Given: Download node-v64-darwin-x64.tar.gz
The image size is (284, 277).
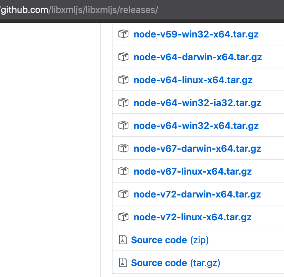Looking at the screenshot, I should pos(198,57).
